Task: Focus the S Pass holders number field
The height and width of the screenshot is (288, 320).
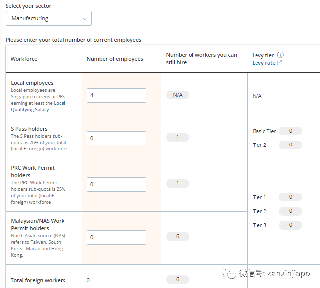Action: coord(117,138)
